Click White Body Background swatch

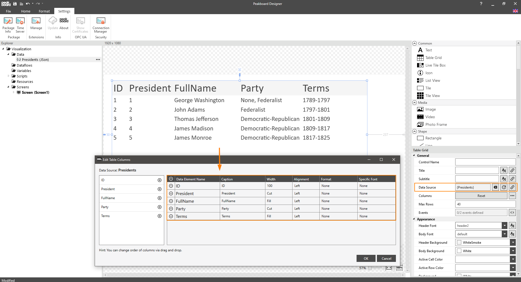(459, 251)
